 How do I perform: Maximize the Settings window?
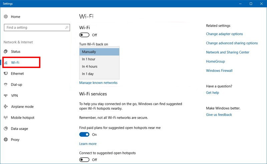(251, 4)
